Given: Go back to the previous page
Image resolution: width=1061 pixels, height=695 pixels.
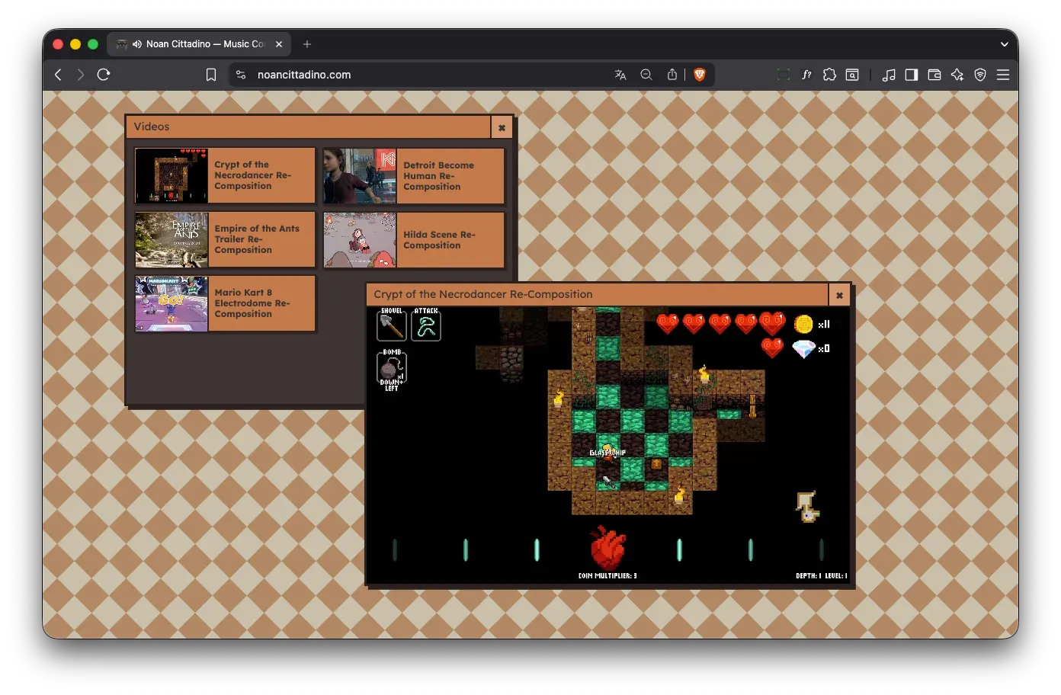Looking at the screenshot, I should point(58,75).
